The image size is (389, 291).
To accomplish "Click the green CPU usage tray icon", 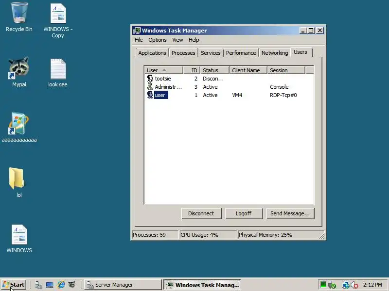I will pos(323,285).
